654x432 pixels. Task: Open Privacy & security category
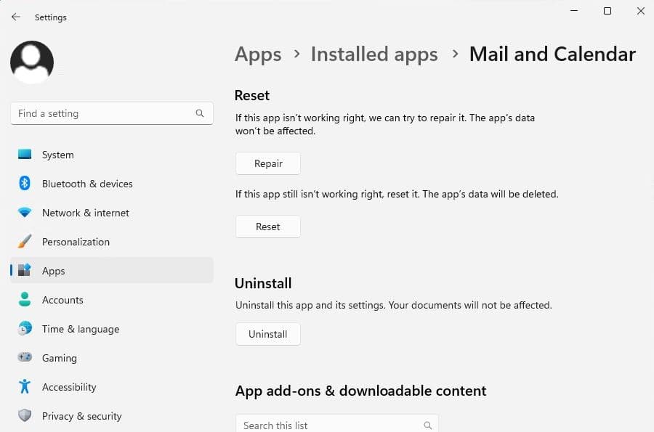click(112, 416)
